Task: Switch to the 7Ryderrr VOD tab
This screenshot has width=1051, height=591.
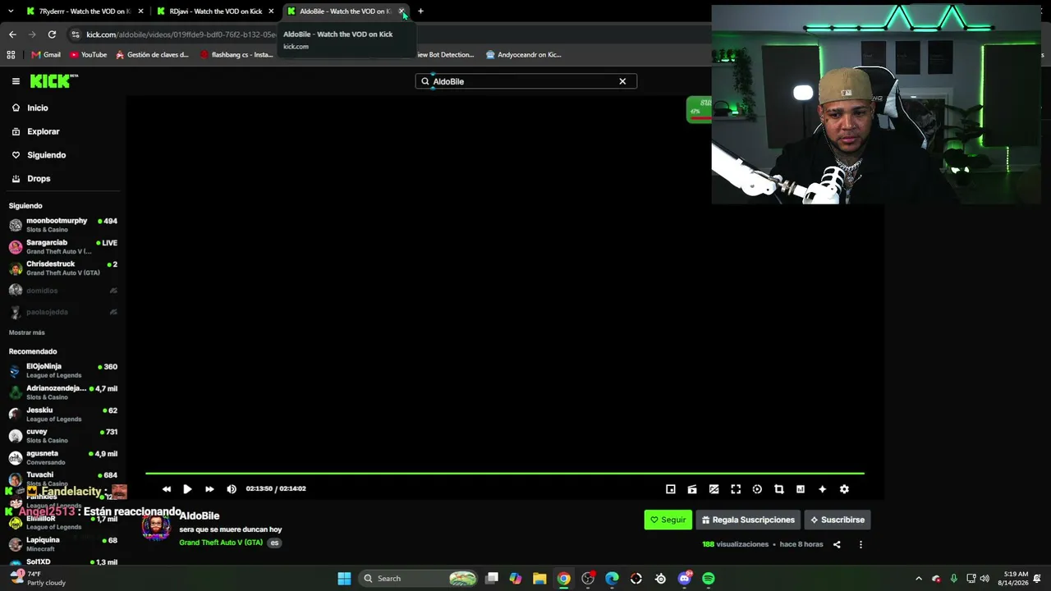Action: click(84, 11)
